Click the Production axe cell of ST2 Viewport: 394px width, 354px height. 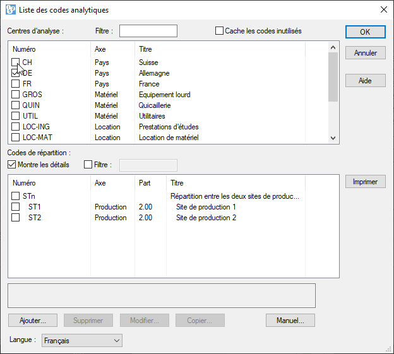[110, 218]
